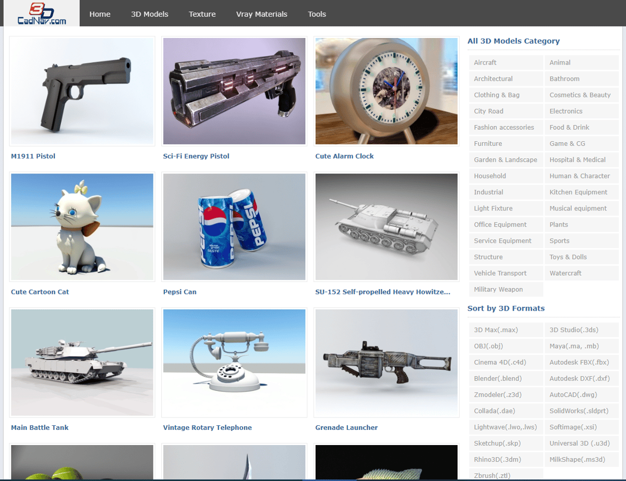Choose the Toys & Dolls category
This screenshot has height=481, width=626.
coord(582,257)
